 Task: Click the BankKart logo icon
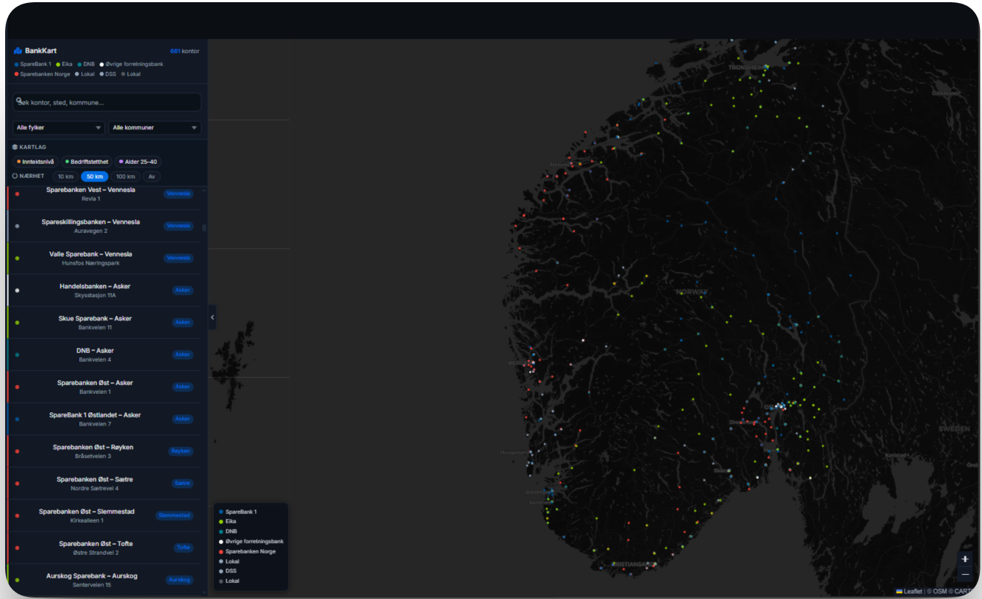18,51
